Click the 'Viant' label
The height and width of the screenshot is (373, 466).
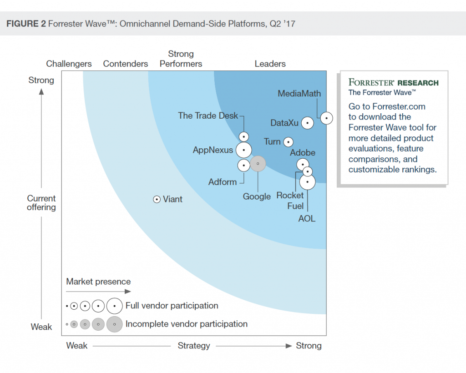(x=172, y=199)
